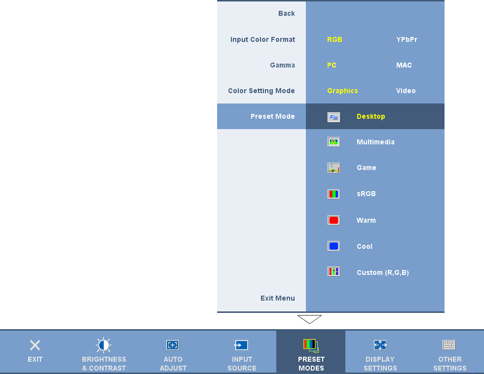This screenshot has width=484, height=374.
Task: Choose the Warm preset label
Action: 366,220
